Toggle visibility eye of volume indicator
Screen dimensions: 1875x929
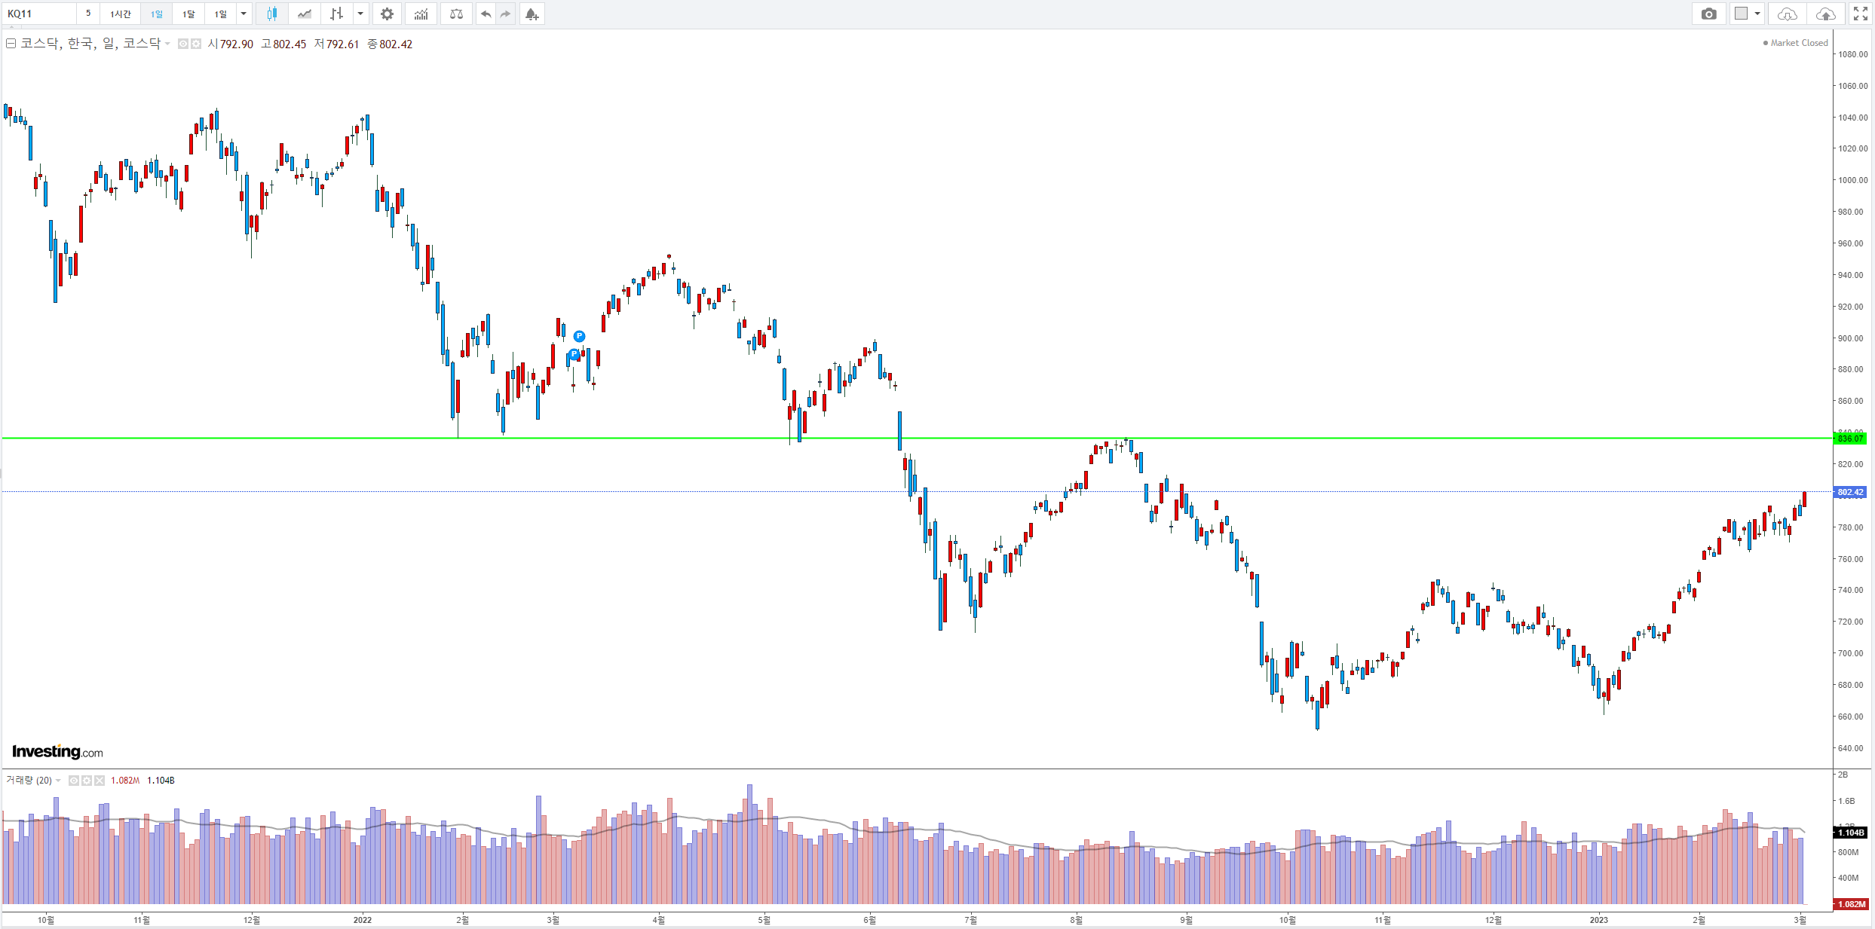coord(74,781)
